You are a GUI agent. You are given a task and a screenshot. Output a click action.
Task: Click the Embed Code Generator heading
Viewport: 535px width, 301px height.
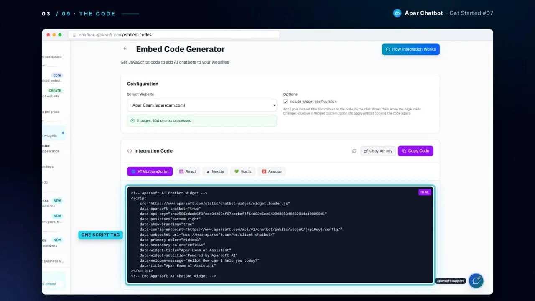(181, 49)
